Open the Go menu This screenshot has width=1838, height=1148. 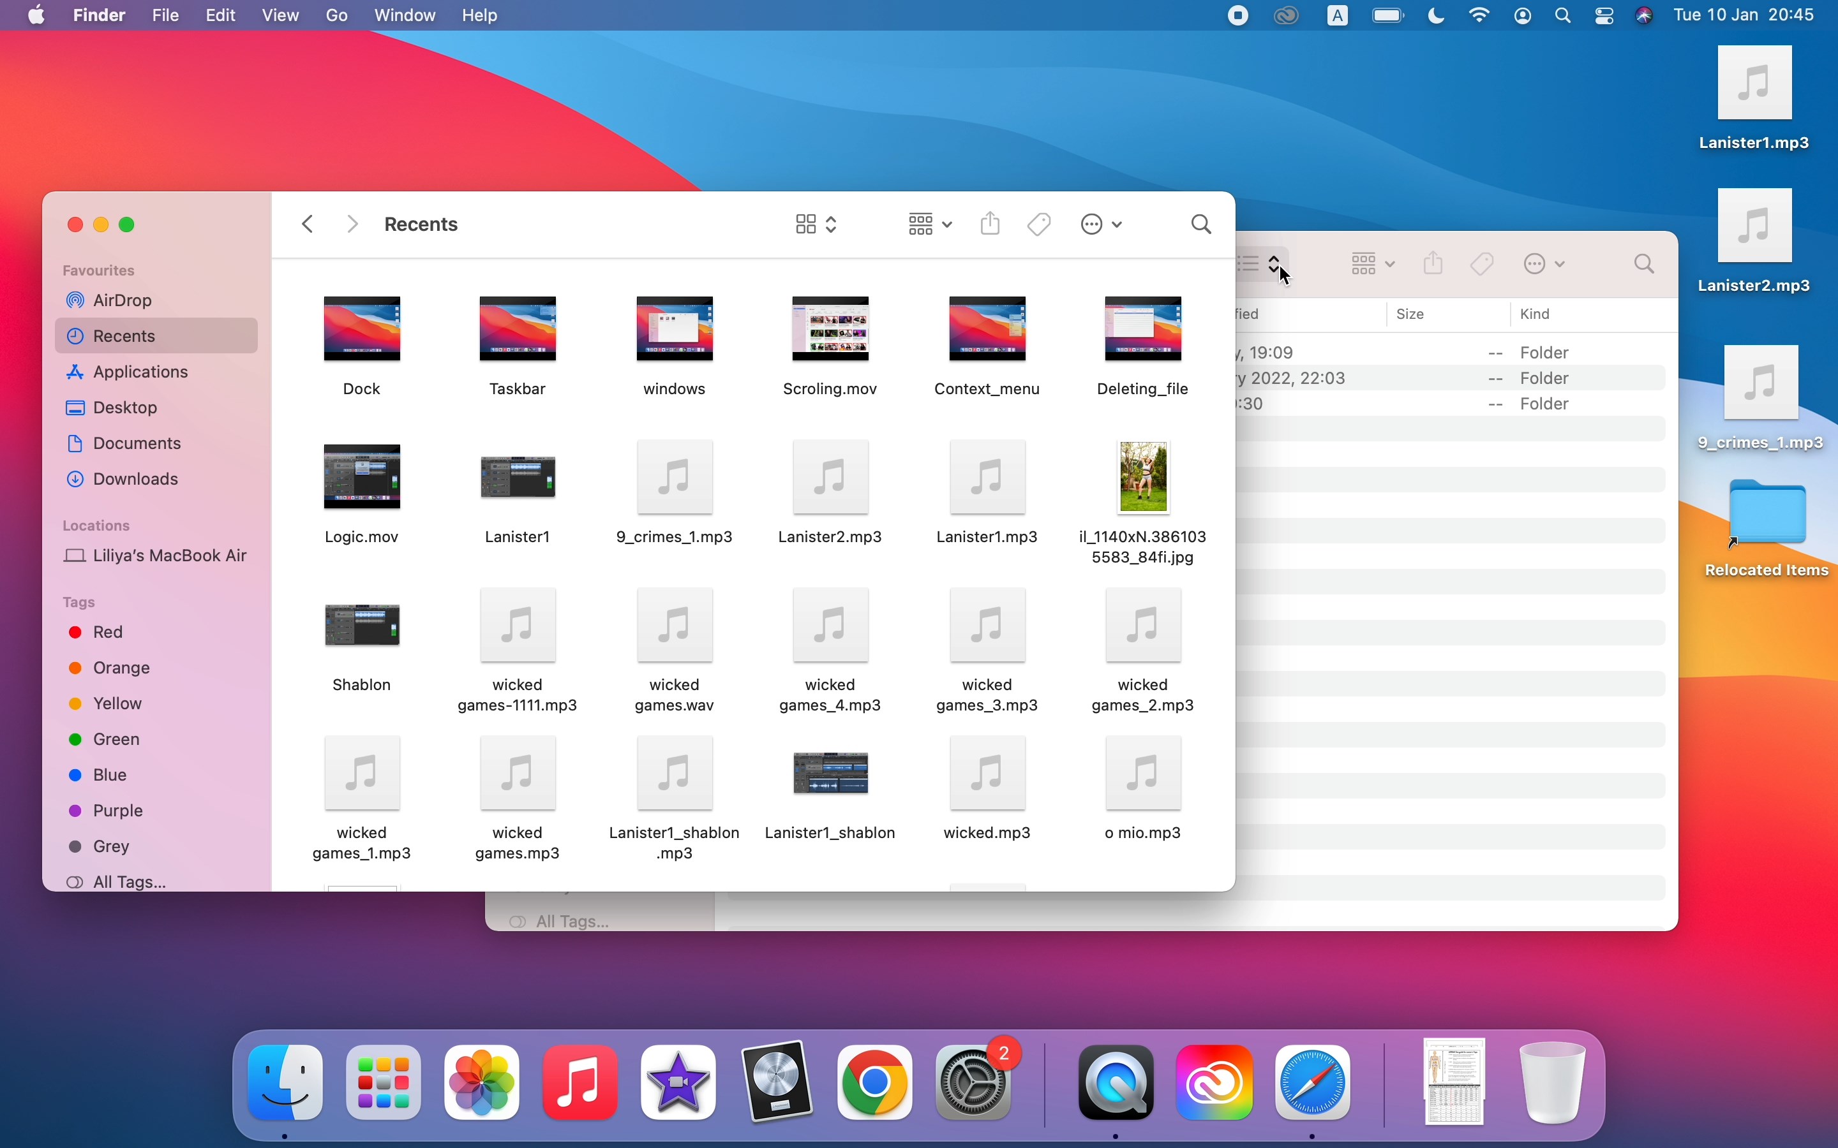click(337, 15)
